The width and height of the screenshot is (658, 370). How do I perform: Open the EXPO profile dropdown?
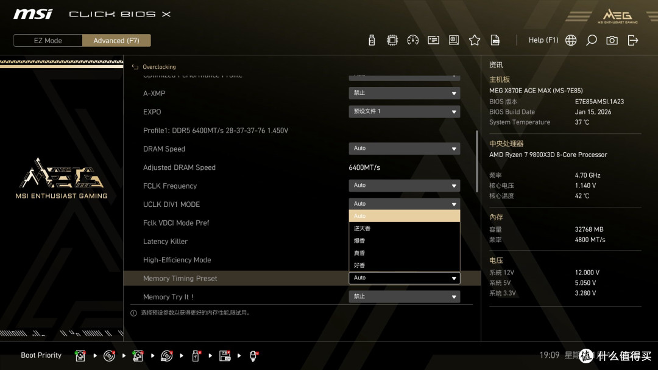click(x=404, y=111)
